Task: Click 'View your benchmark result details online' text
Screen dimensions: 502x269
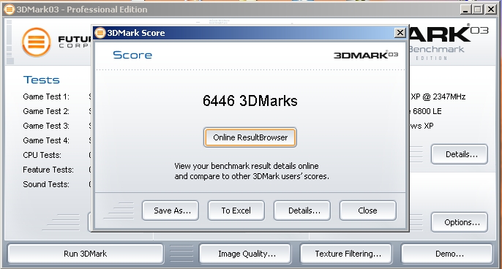Action: coord(247,166)
